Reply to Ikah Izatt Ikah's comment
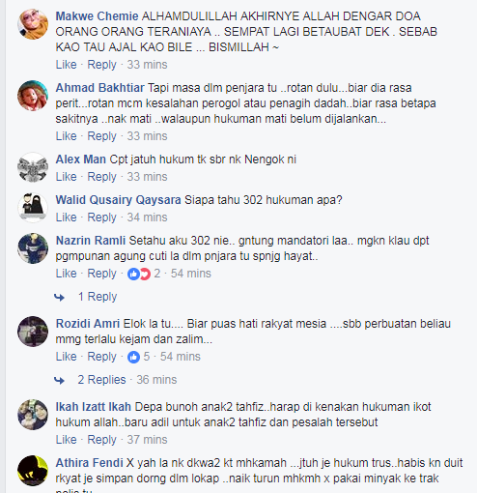The image size is (477, 493). [x=101, y=440]
